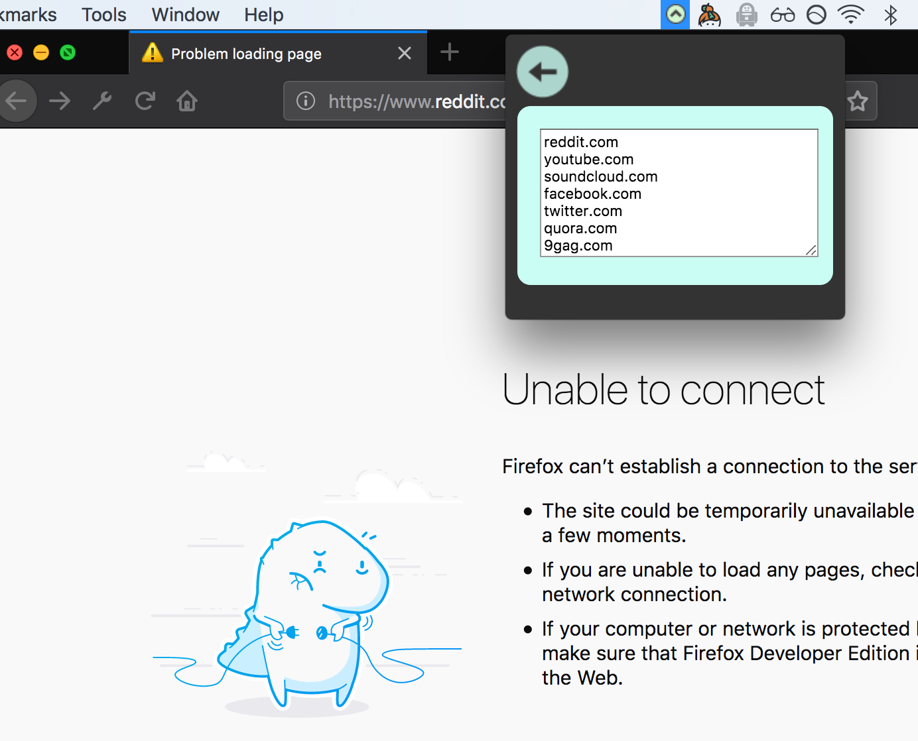Click the reddit.com line in the blocklist
This screenshot has width=918, height=741.
581,142
